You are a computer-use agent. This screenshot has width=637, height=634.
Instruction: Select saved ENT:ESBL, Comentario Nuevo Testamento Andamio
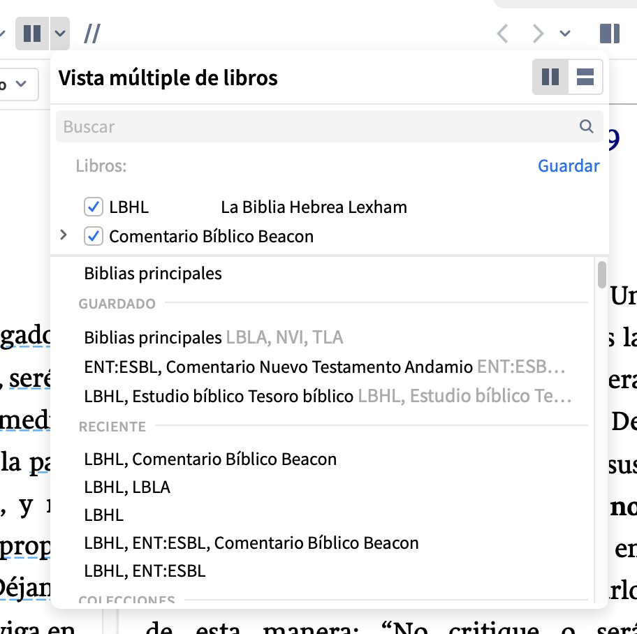click(324, 367)
